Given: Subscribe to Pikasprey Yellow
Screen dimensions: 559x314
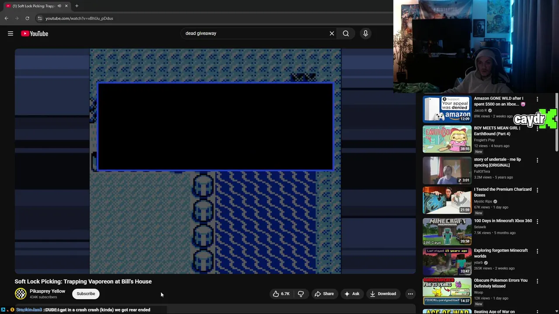Looking at the screenshot, I should point(86,294).
